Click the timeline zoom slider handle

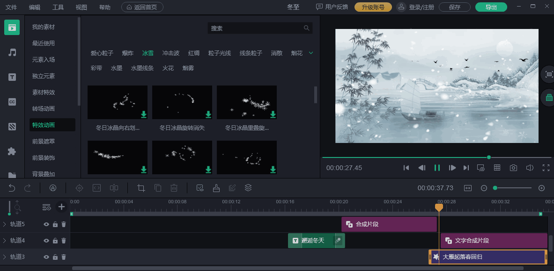(x=495, y=188)
